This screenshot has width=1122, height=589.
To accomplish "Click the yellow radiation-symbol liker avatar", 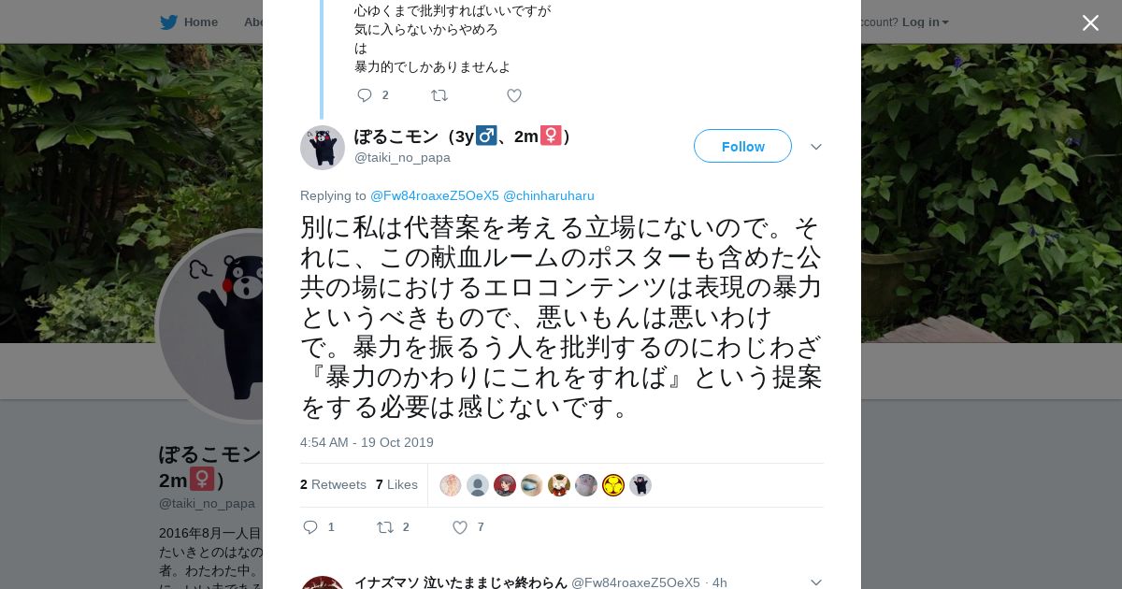I will coord(613,485).
